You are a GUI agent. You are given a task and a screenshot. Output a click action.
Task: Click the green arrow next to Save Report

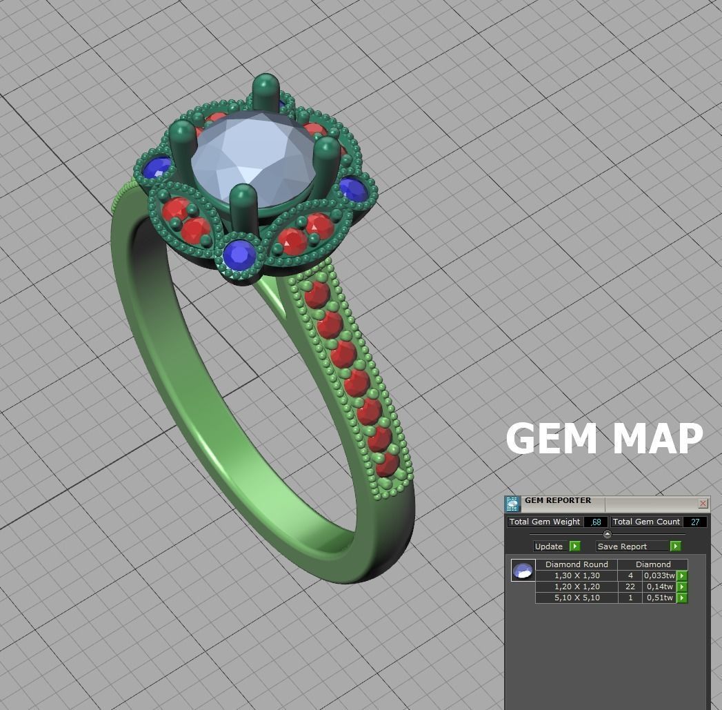click(x=675, y=546)
